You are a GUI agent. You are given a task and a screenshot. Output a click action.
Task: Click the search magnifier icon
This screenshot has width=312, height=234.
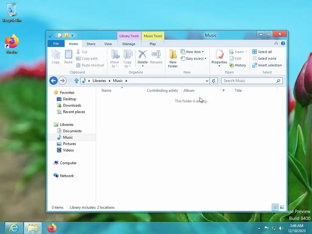click(x=278, y=80)
